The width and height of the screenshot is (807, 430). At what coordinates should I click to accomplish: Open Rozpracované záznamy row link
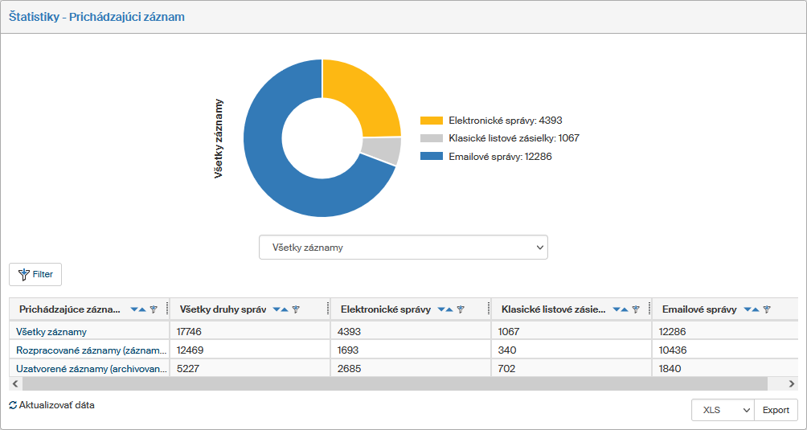tap(91, 350)
